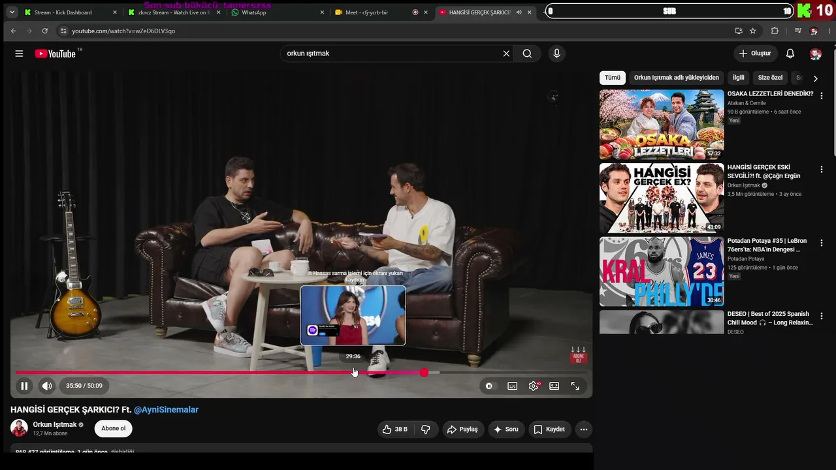Open the player settings gear
This screenshot has width=836, height=470.
pos(534,386)
